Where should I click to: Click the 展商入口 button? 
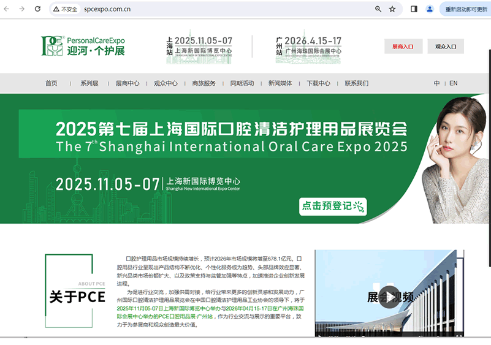tap(403, 47)
